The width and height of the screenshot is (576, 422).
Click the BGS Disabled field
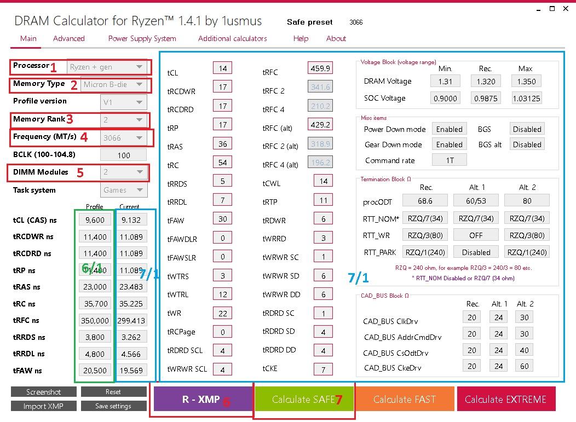527,129
